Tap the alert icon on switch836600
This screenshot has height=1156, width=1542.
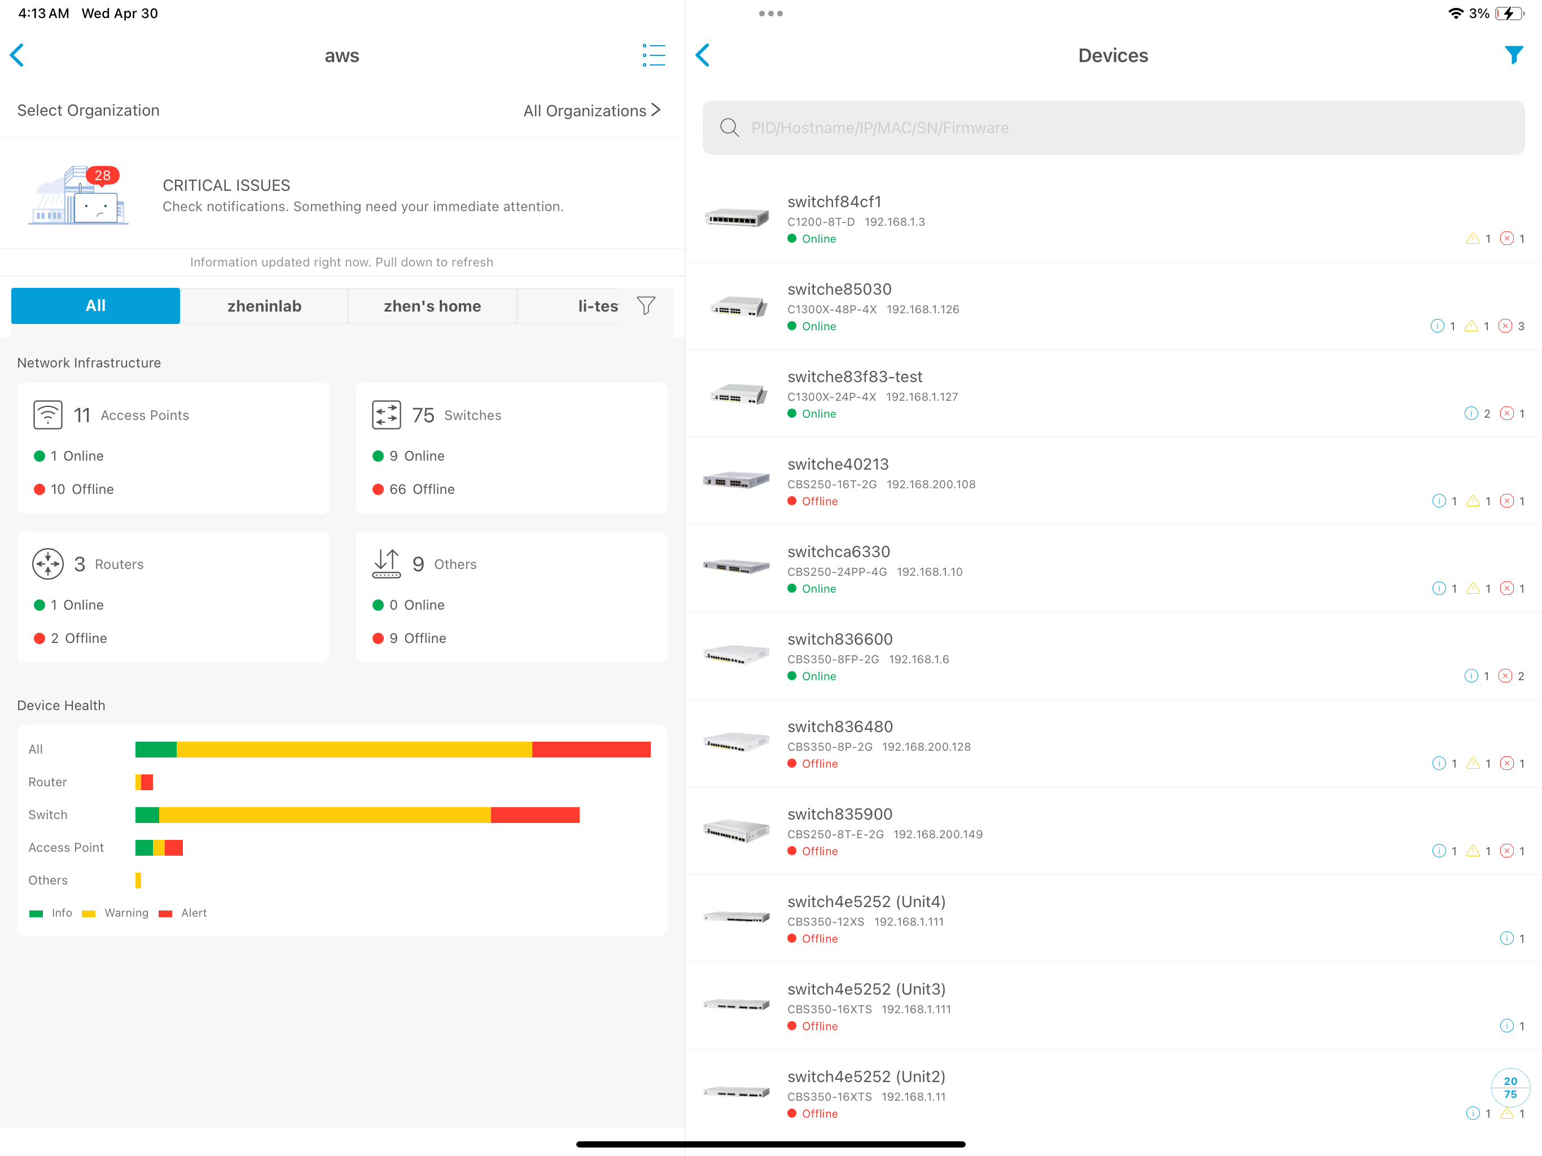point(1505,676)
